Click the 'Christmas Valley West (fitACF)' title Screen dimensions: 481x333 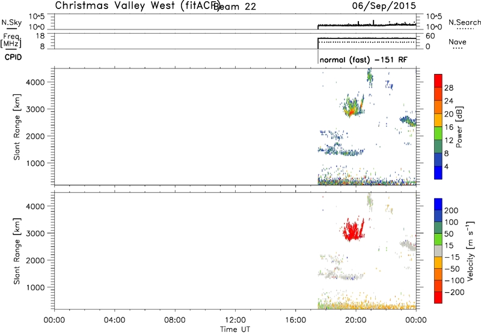137,6
